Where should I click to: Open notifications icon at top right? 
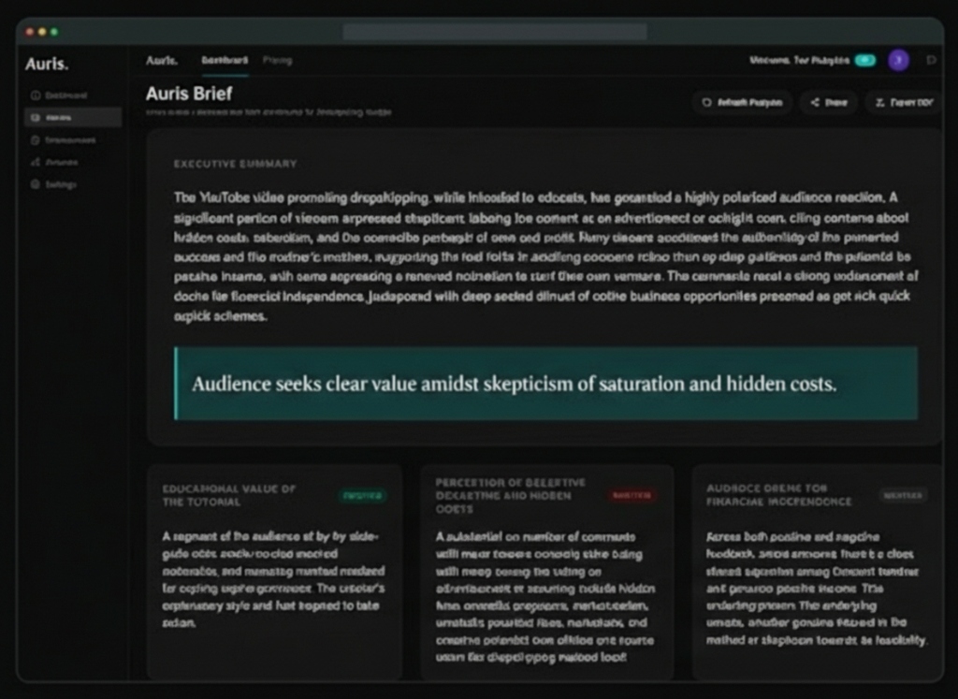coord(932,59)
